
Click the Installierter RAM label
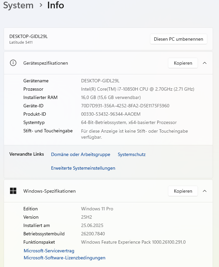click(x=40, y=97)
